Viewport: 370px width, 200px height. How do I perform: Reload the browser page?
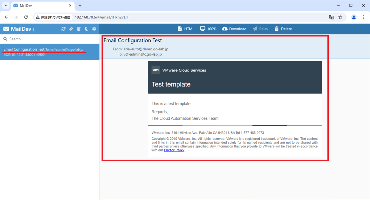[x=26, y=17]
